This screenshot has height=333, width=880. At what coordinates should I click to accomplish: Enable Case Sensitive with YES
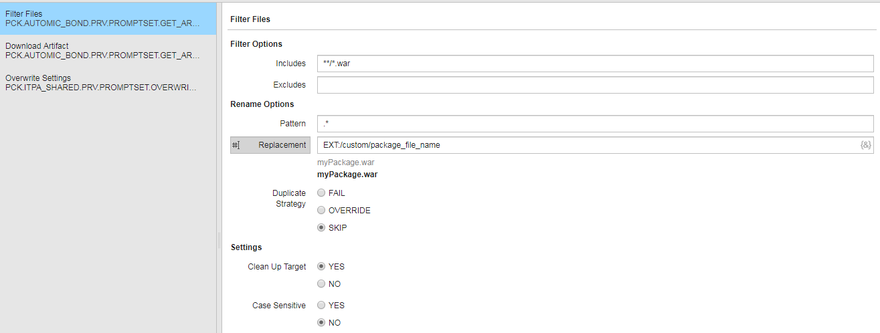pyautogui.click(x=321, y=305)
